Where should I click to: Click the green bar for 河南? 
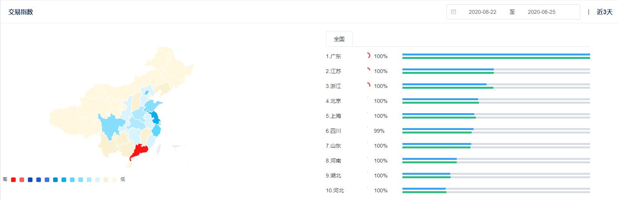[x=429, y=162]
